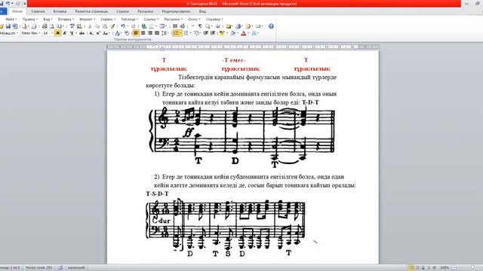The width and height of the screenshot is (483, 271).
Task: Click the insert hyperlink globe icon
Action: pos(144,26)
